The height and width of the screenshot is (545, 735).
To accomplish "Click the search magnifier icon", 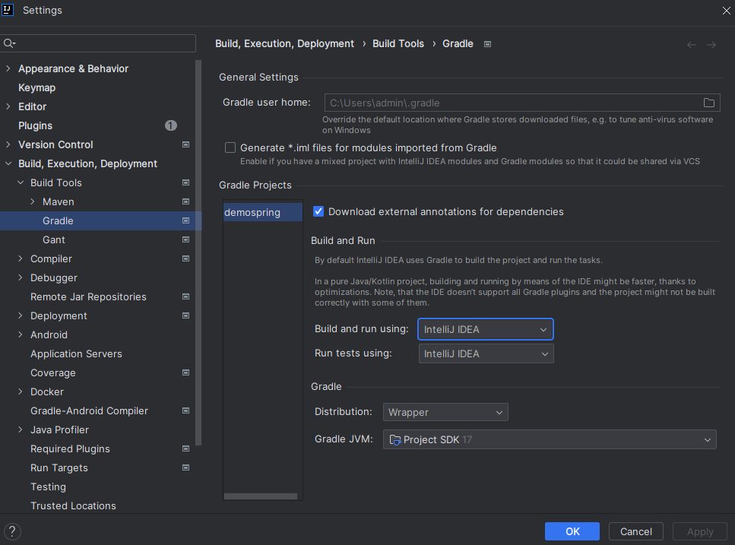I will click(x=9, y=43).
